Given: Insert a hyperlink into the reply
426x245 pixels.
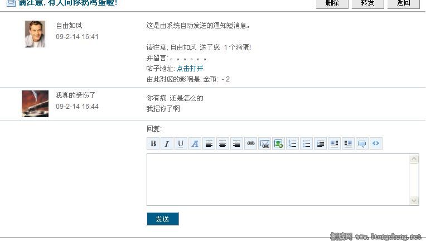Looking at the screenshot, I should (x=250, y=144).
